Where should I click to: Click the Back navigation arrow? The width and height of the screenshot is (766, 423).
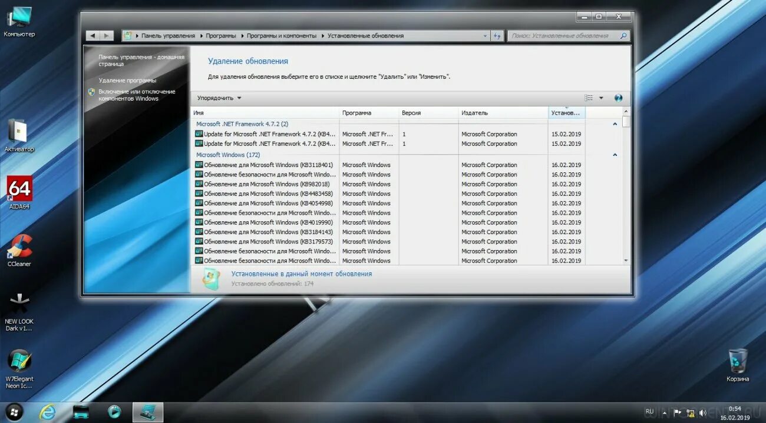93,36
